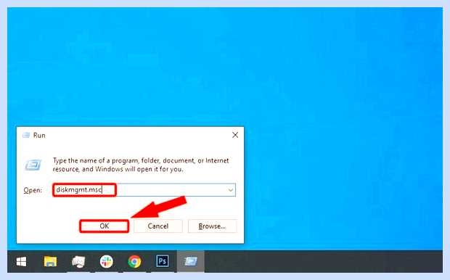This screenshot has width=450, height=280.
Task: Click the Run icon in the title bar
Action: point(26,135)
